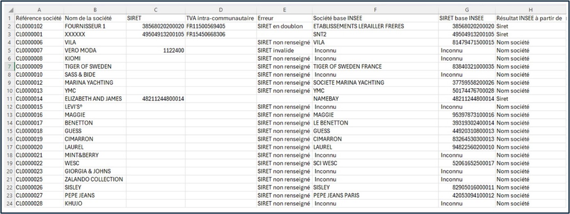Screen dimensions: 570x214
Task: Select the column G header
Action: [467, 10]
